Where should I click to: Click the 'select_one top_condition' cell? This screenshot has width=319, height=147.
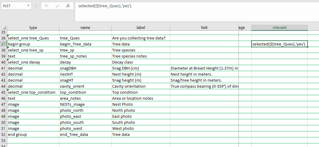(33, 92)
